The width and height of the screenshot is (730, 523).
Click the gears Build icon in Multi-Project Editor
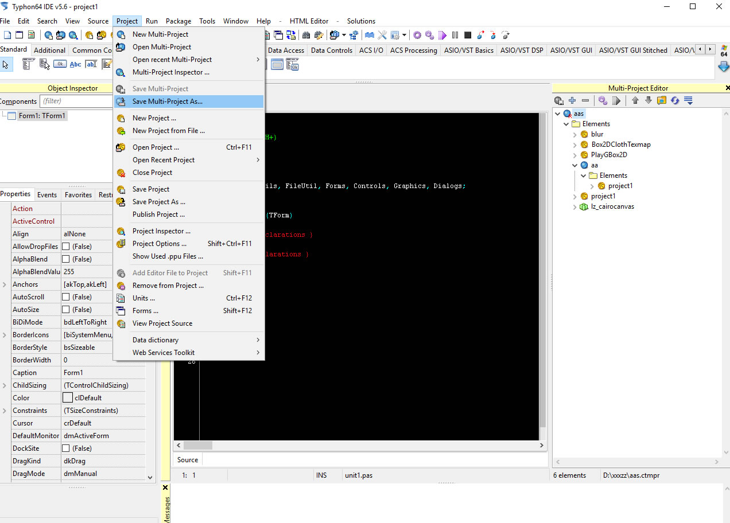(x=603, y=101)
